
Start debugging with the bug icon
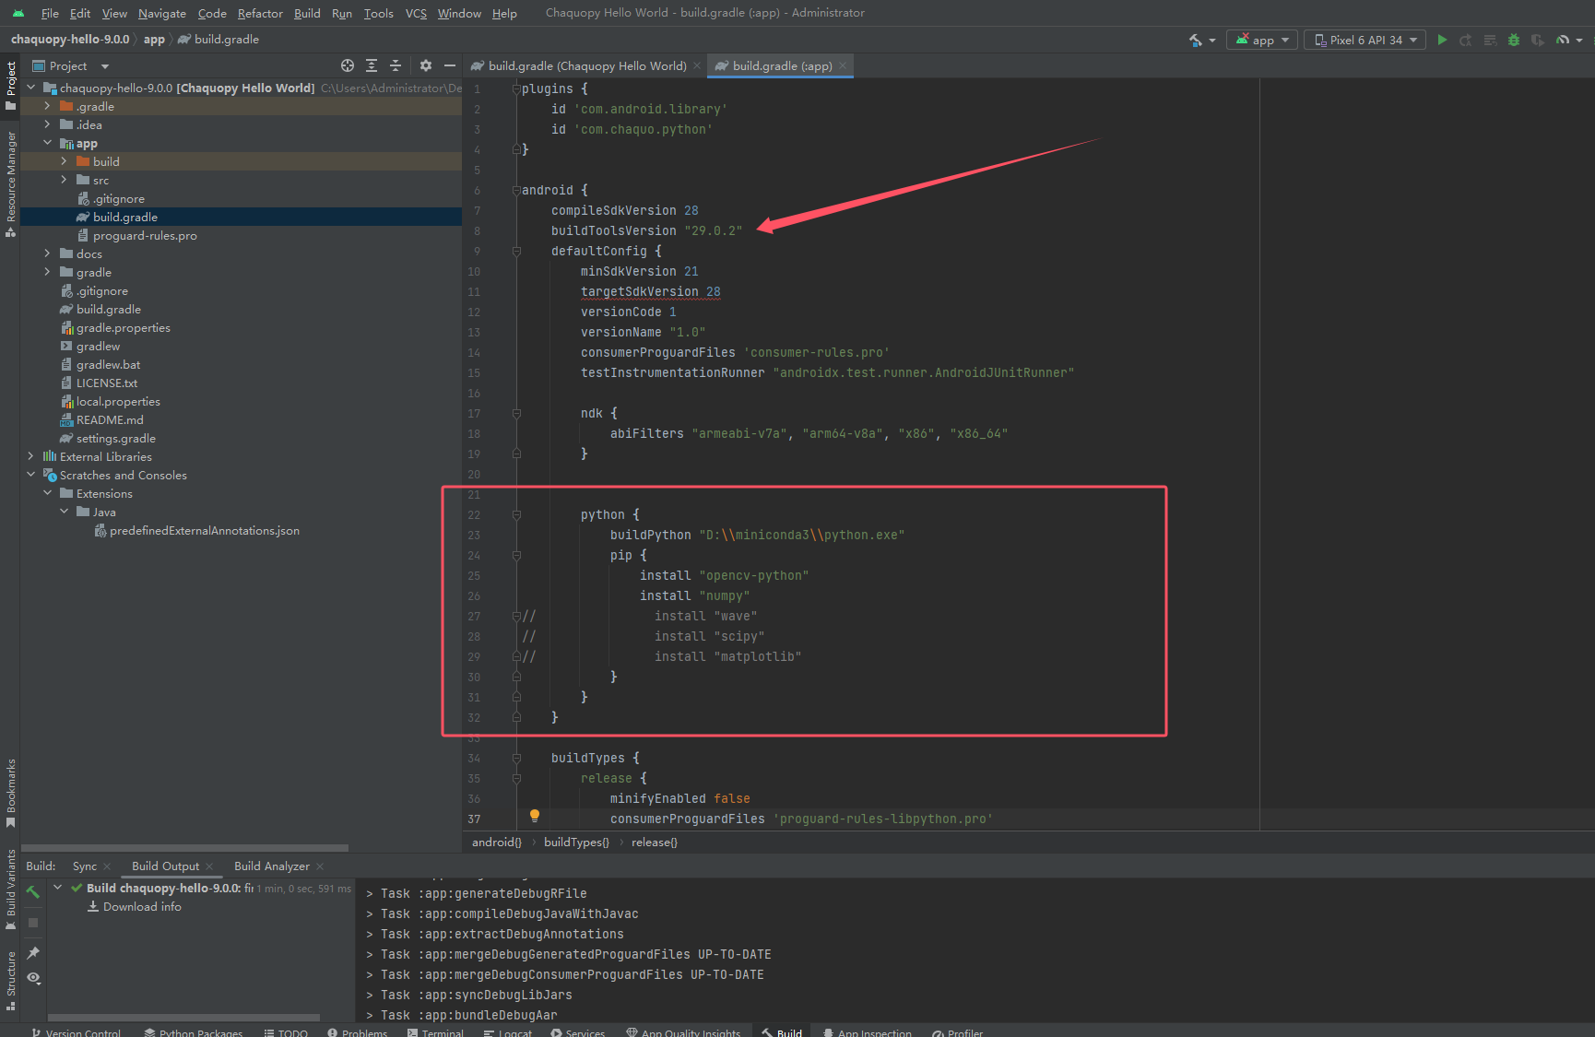point(1513,40)
